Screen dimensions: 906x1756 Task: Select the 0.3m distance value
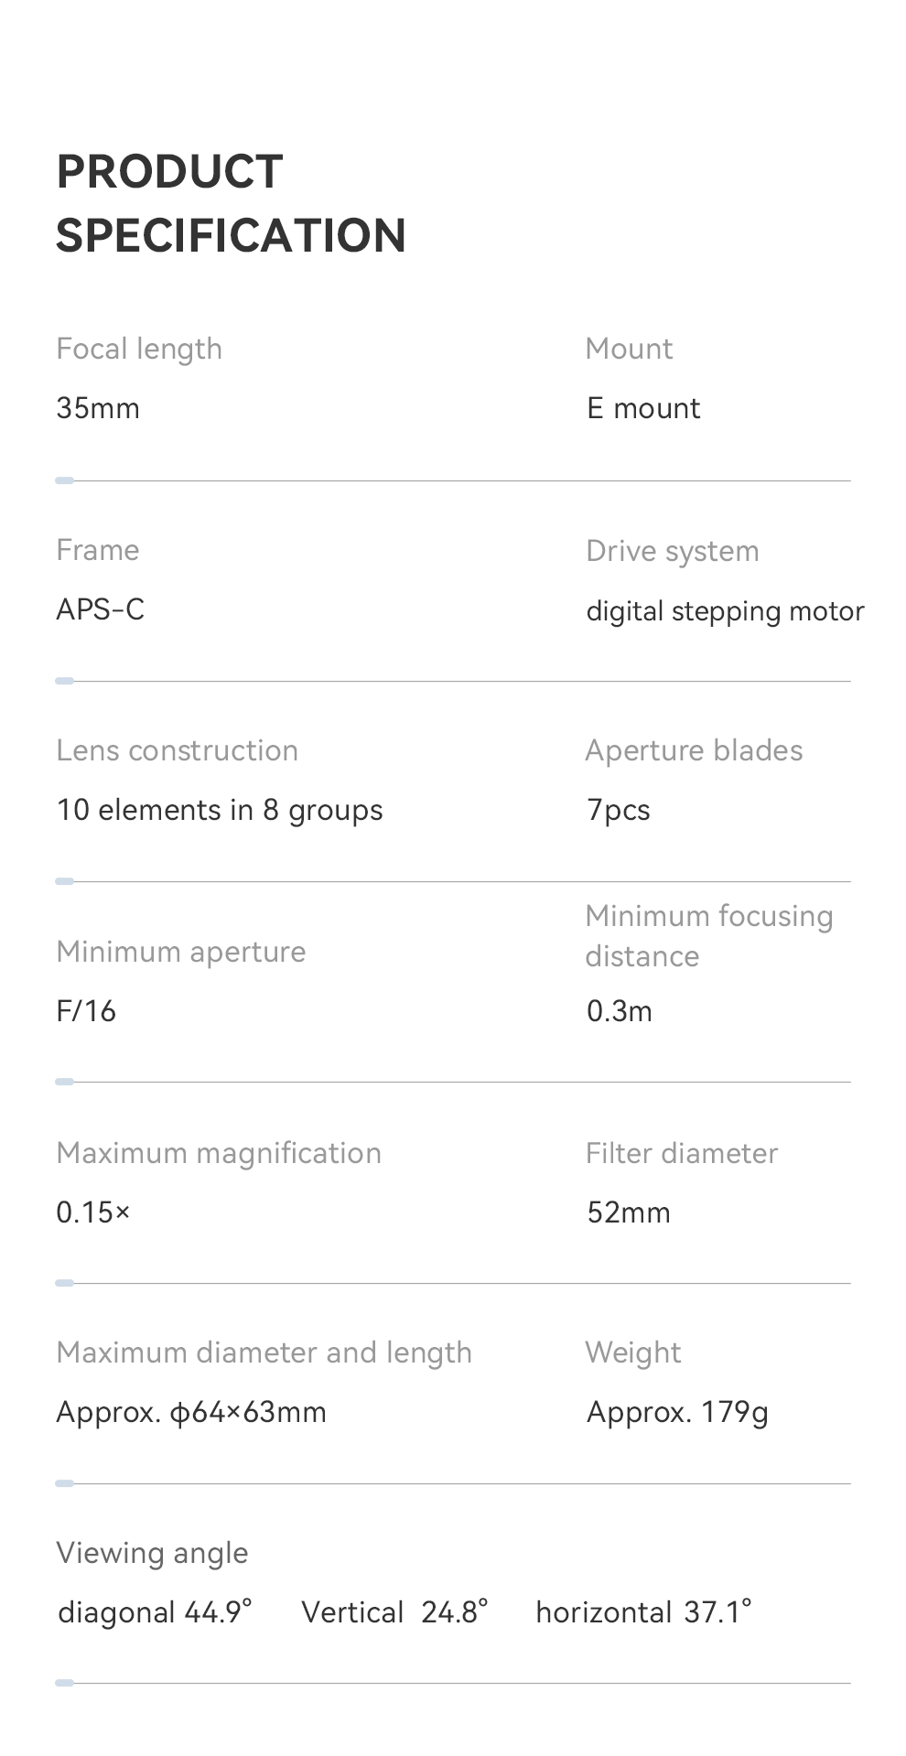[620, 1011]
